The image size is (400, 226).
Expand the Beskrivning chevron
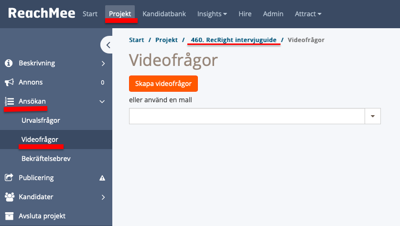(x=103, y=63)
